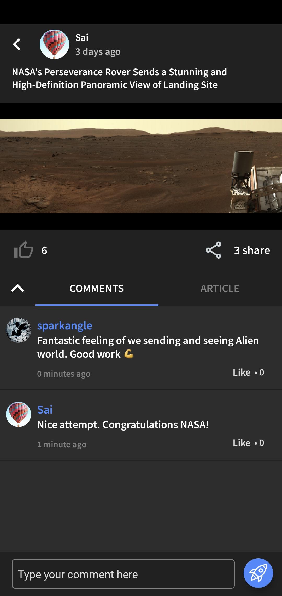Open the sparkangle username link
This screenshot has width=282, height=596.
pos(65,326)
